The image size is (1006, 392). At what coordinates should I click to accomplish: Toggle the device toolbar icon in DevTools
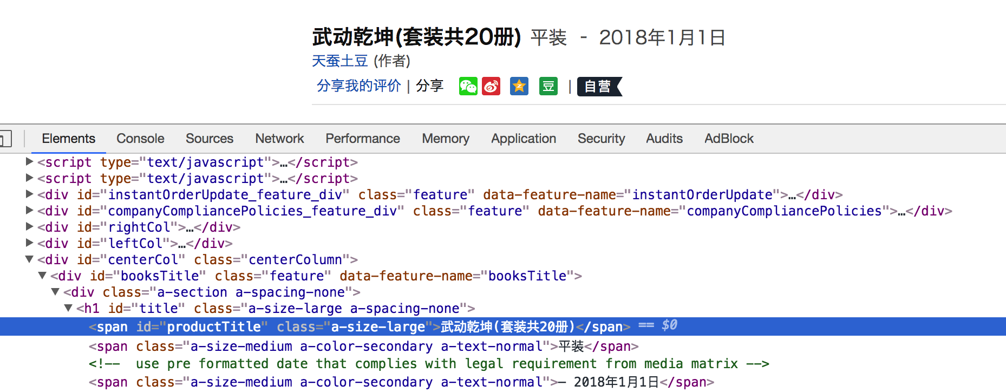click(x=5, y=139)
